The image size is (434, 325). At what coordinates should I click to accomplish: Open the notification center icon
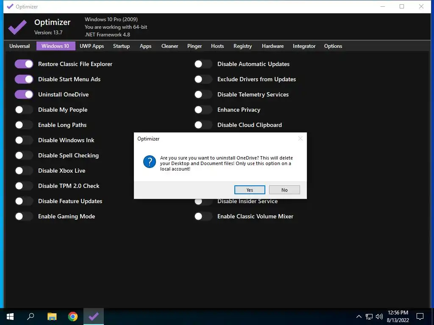click(420, 317)
